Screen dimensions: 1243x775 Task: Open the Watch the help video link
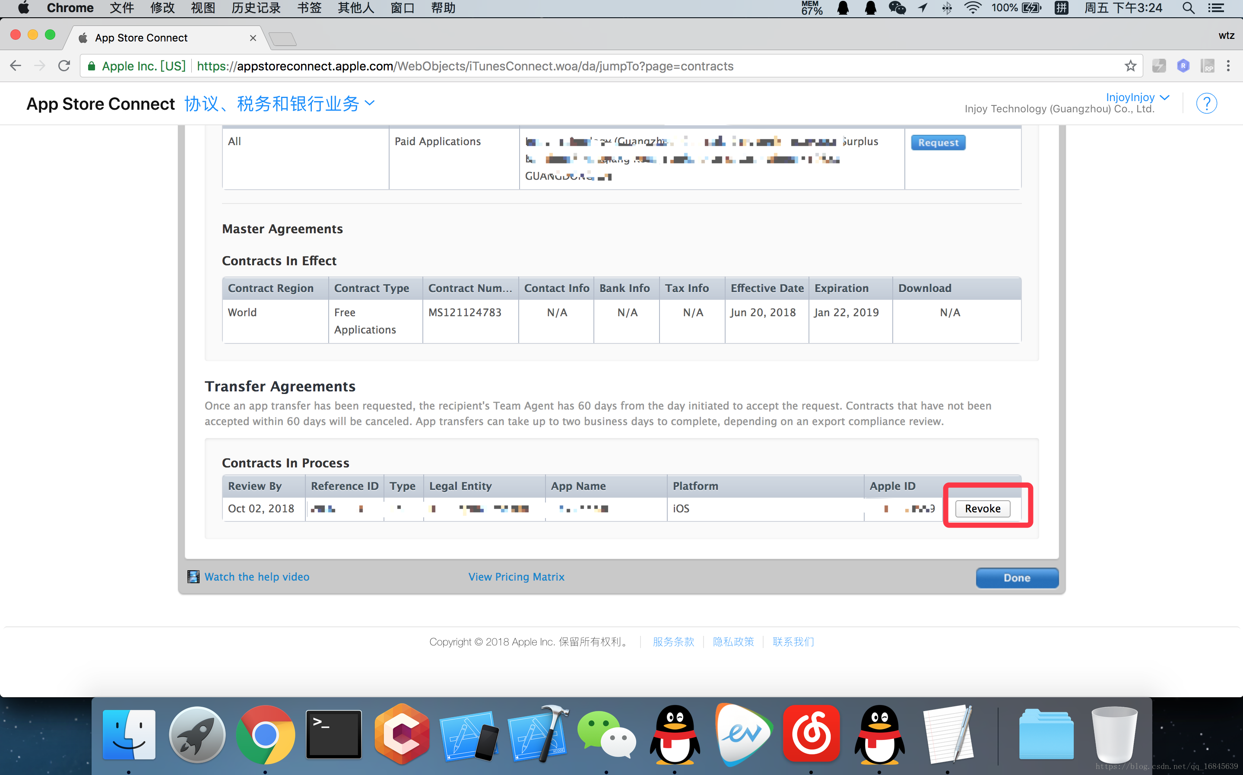(257, 577)
